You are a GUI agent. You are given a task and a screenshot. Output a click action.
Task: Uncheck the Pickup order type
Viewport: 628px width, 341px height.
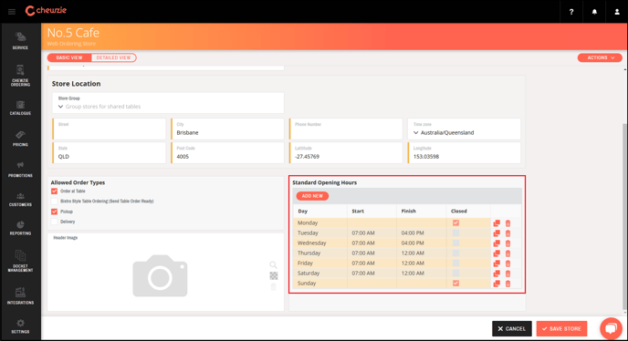click(x=54, y=212)
